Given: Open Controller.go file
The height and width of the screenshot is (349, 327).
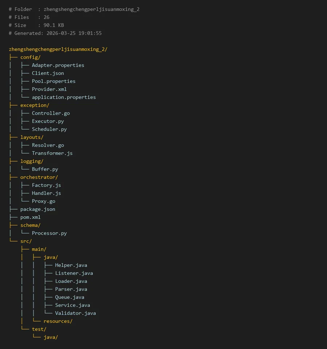Looking at the screenshot, I should pyautogui.click(x=51, y=113).
